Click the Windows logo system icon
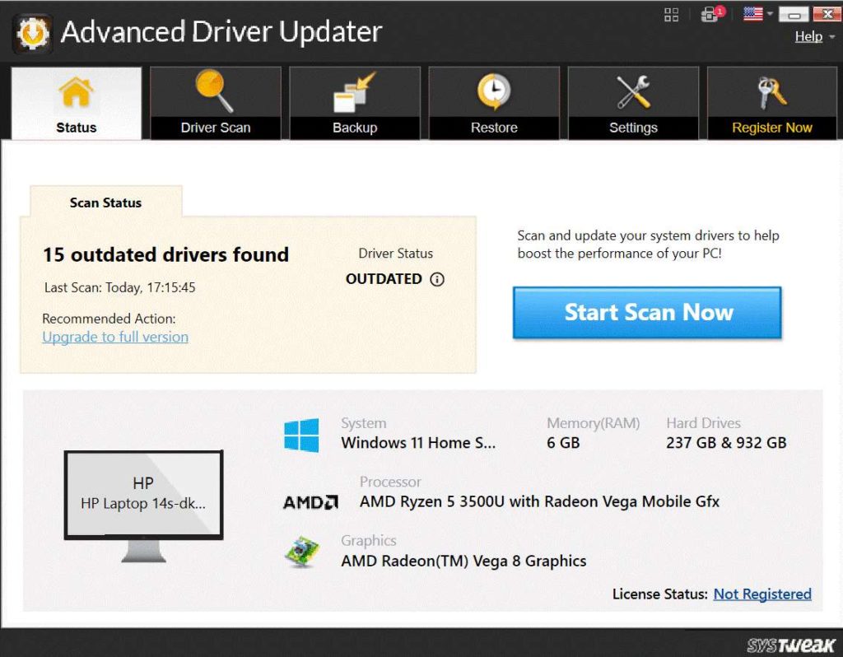This screenshot has height=657, width=843. click(x=301, y=435)
